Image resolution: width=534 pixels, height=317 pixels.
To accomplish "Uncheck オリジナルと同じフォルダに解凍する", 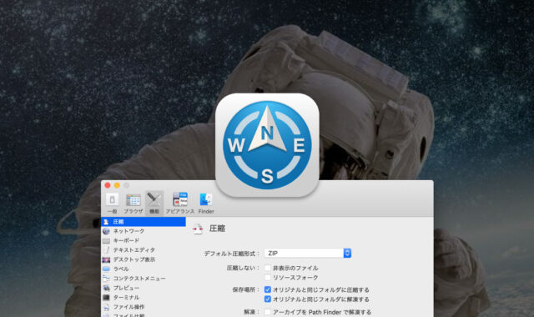I will click(x=268, y=299).
